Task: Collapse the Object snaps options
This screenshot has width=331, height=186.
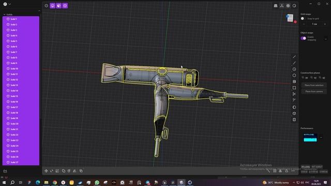Action: click(x=326, y=39)
